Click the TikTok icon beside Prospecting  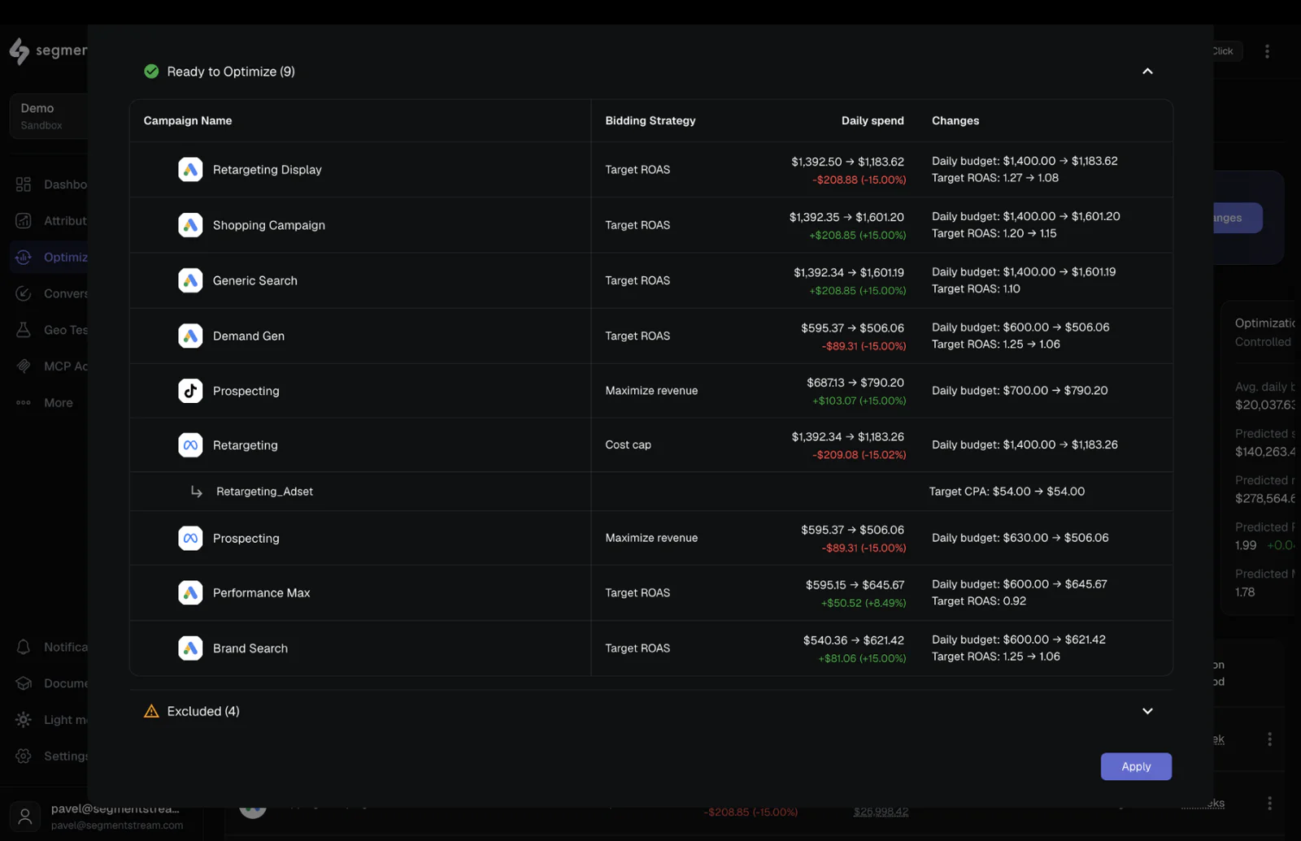coord(190,391)
